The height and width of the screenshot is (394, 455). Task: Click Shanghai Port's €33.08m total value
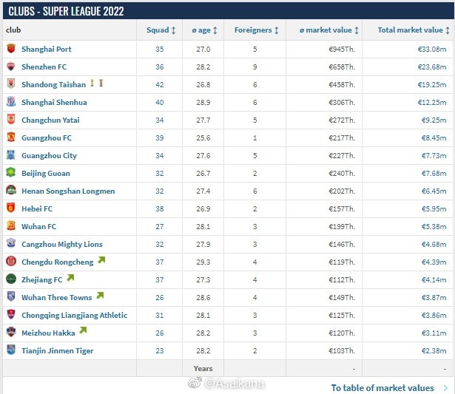coord(432,50)
